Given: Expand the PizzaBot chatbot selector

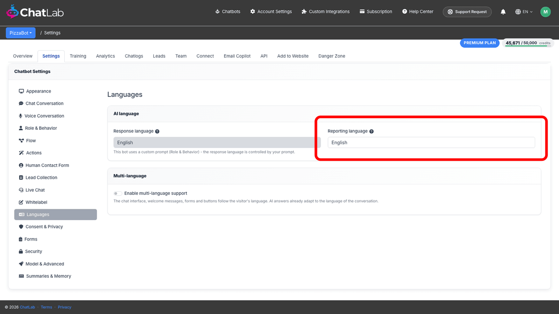Looking at the screenshot, I should 20,33.
